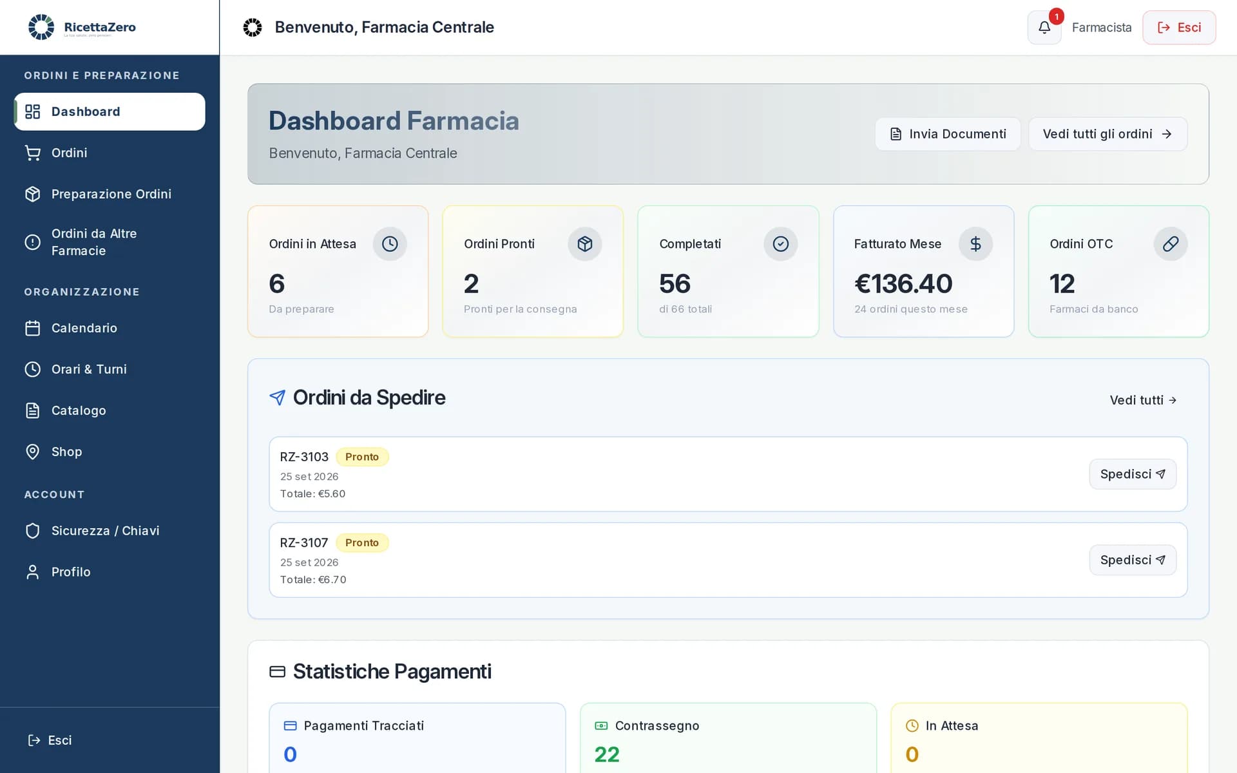This screenshot has width=1237, height=773.
Task: Click the Pronto badge on RZ-3103
Action: click(362, 457)
